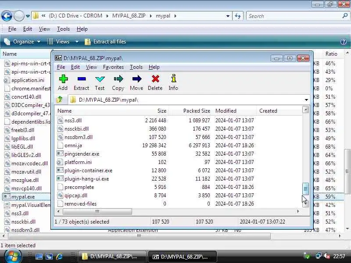351x263 pixels.
Task: Sort by Modified column in 7-Zip
Action: pos(226,111)
